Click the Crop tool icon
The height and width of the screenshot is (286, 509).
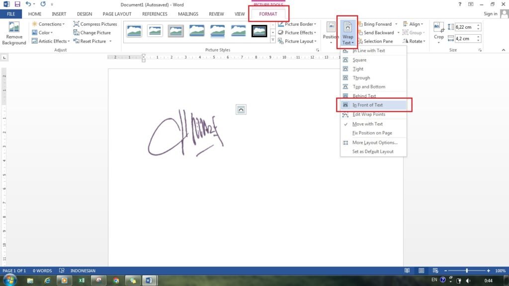coord(438,28)
